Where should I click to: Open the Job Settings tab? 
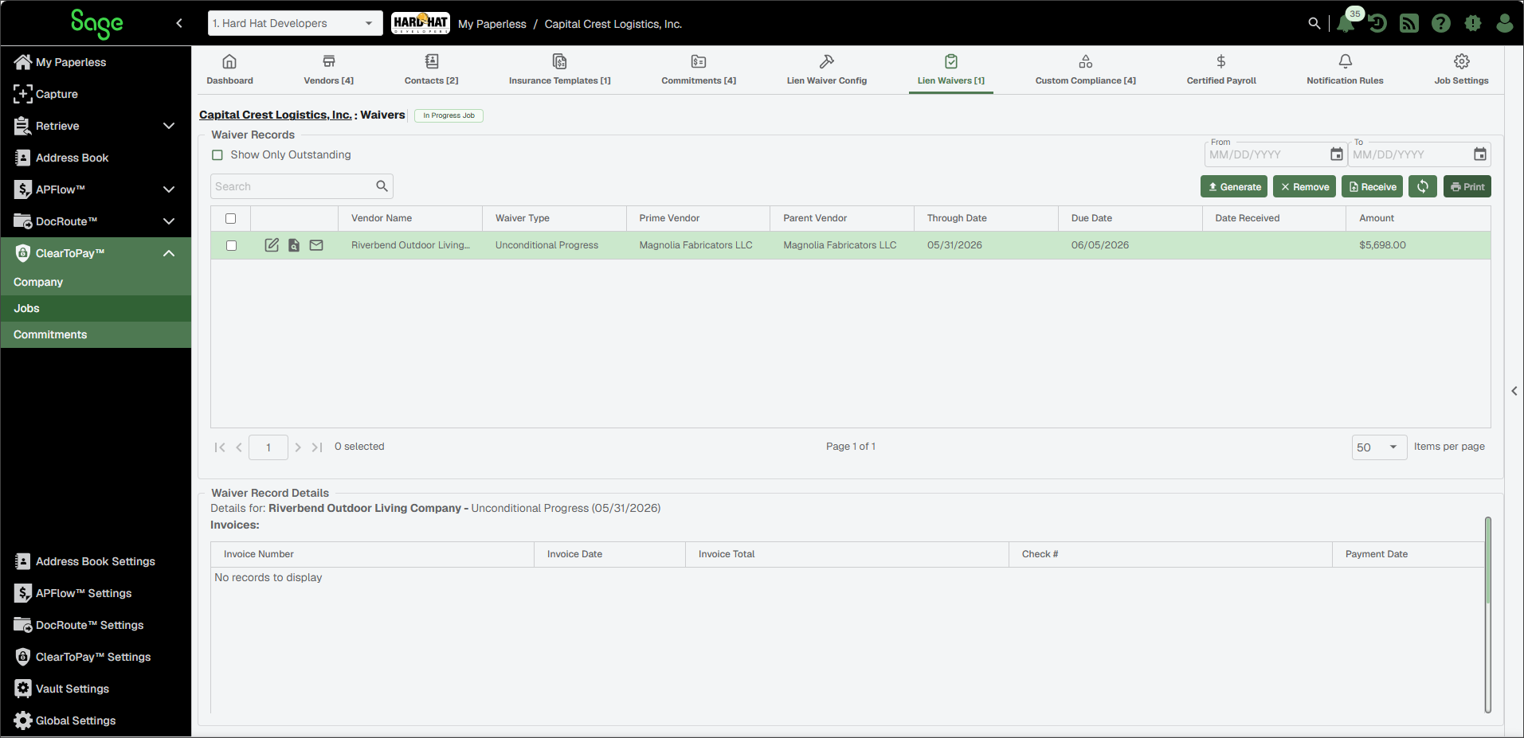(1461, 70)
